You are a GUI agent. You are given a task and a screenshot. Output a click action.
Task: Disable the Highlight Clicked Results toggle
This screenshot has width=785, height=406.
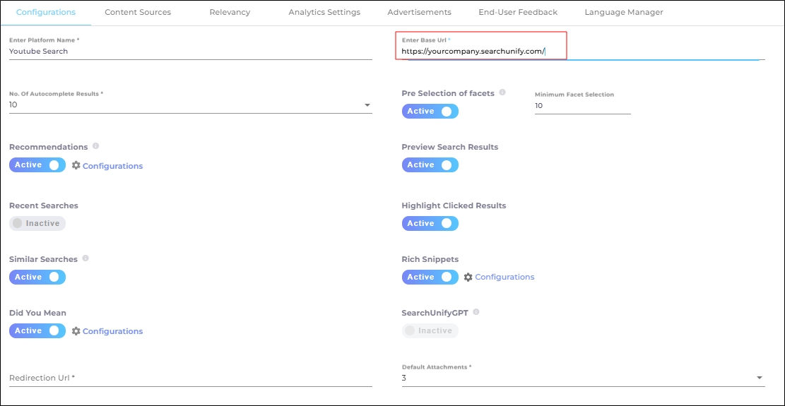[x=430, y=223]
